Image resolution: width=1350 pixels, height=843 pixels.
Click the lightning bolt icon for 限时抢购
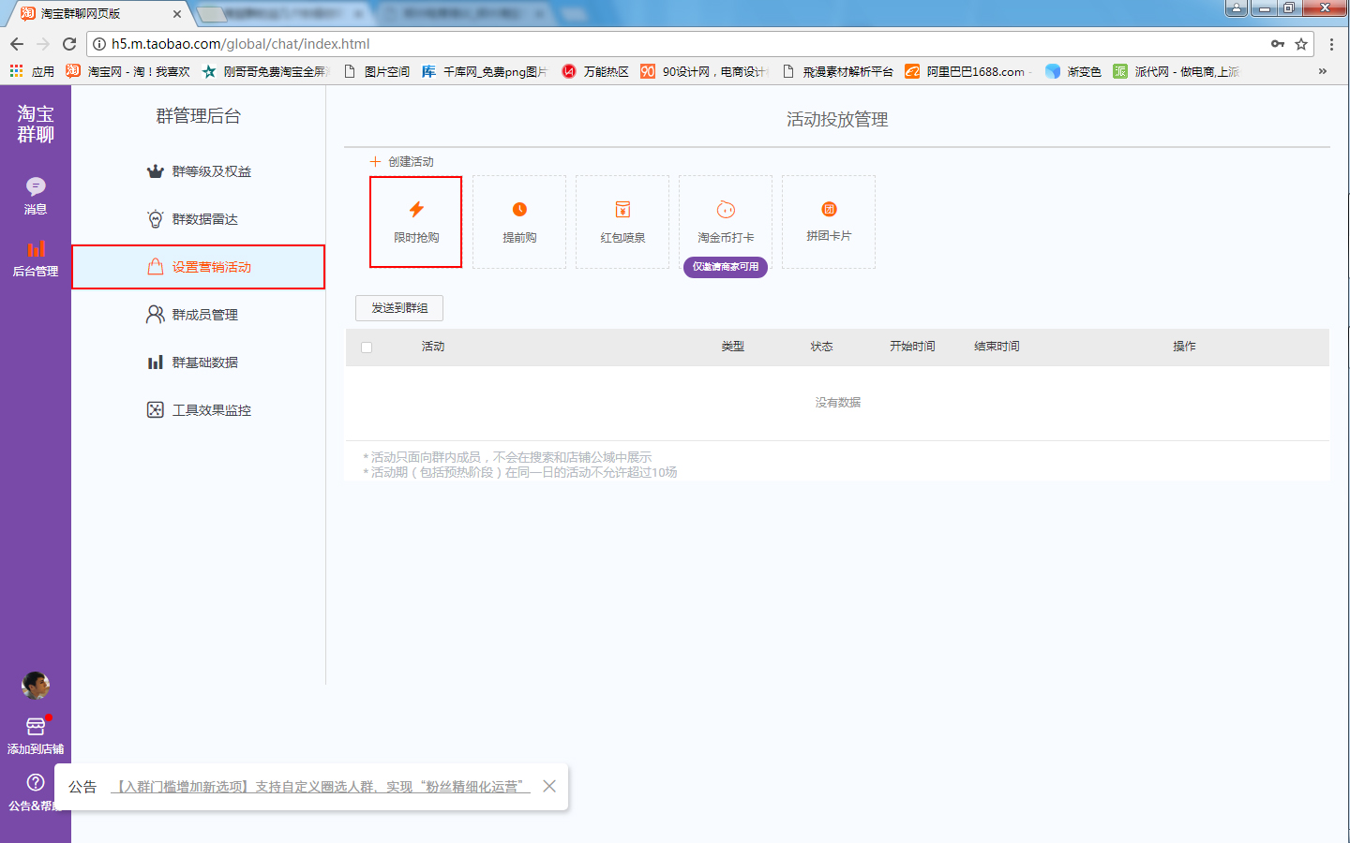416,209
